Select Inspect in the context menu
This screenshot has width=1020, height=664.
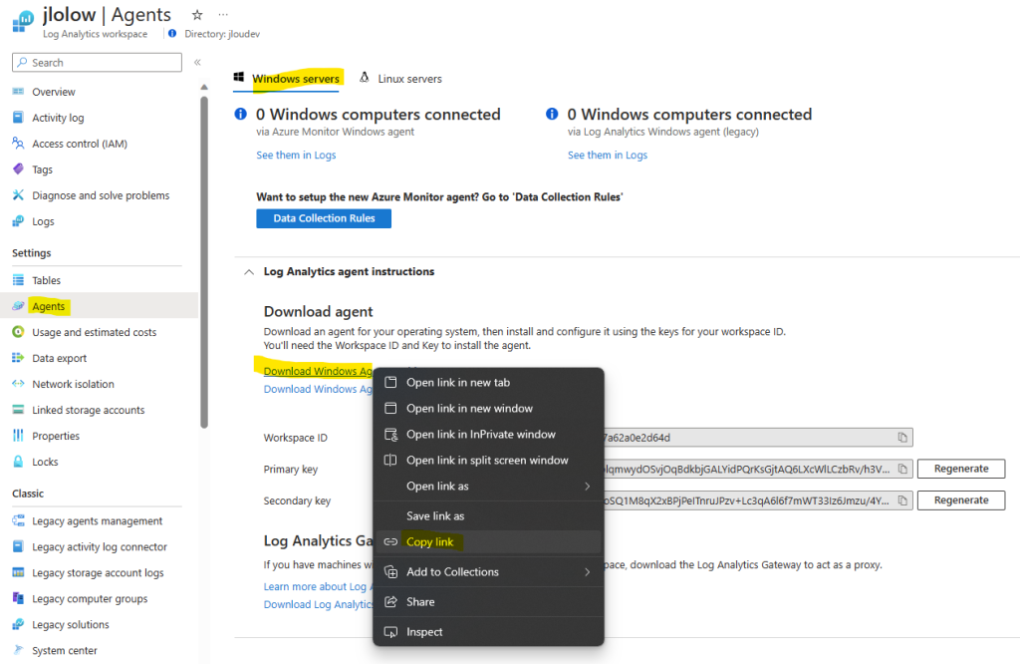click(488, 632)
